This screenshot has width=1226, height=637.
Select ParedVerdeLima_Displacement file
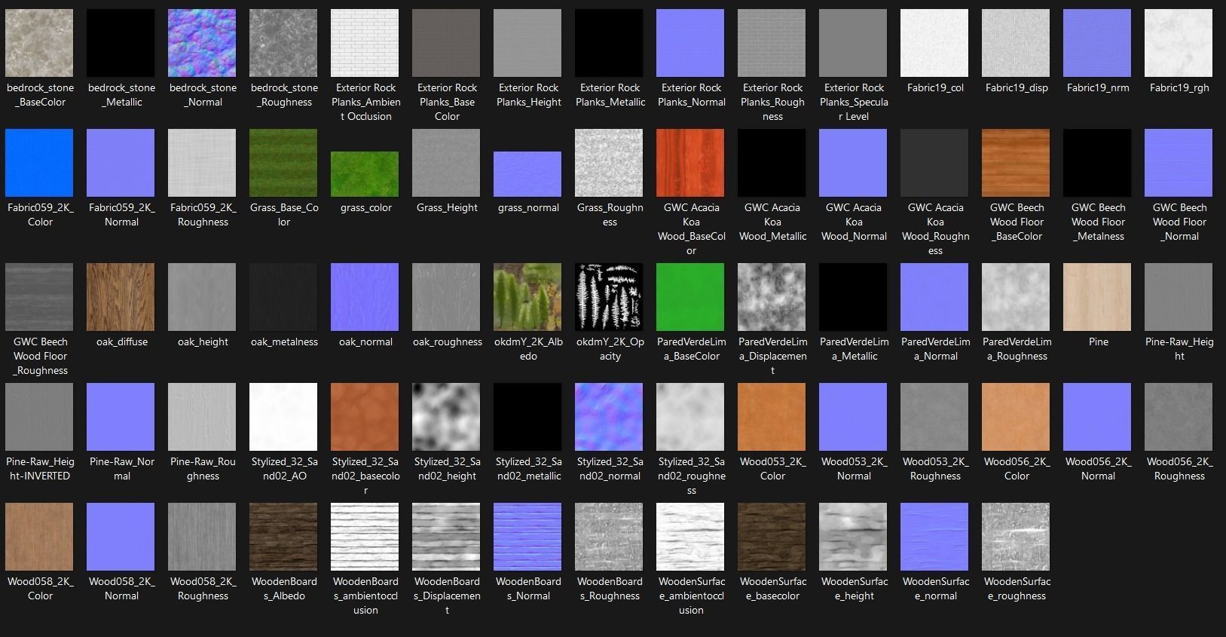772,297
